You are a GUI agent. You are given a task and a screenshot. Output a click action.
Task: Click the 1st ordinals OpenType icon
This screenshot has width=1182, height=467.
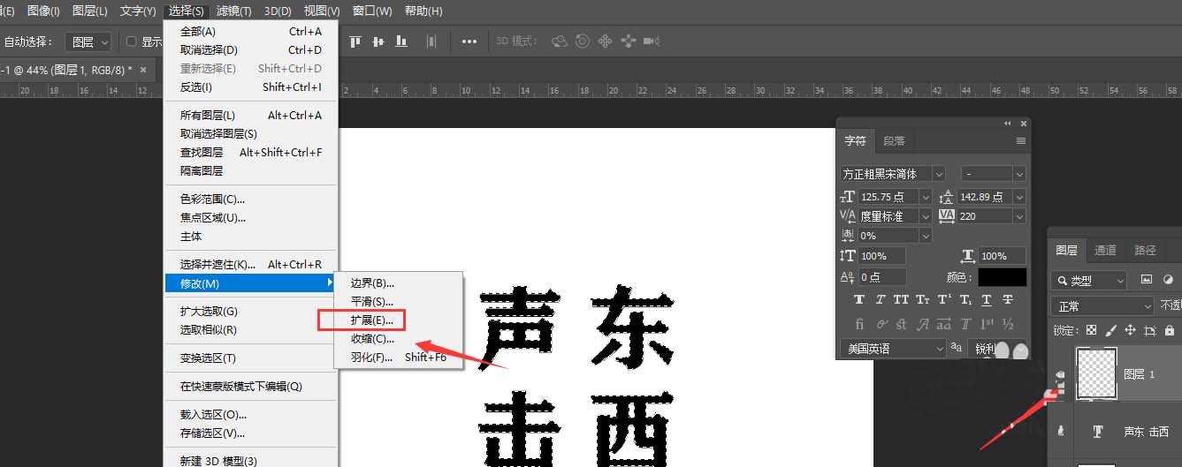(x=987, y=324)
